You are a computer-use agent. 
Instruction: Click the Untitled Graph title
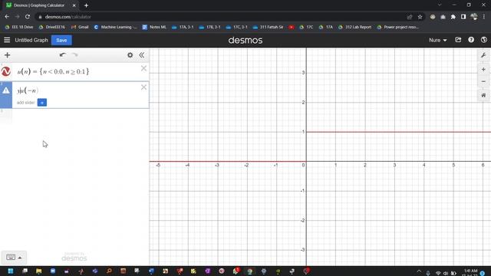pos(31,40)
